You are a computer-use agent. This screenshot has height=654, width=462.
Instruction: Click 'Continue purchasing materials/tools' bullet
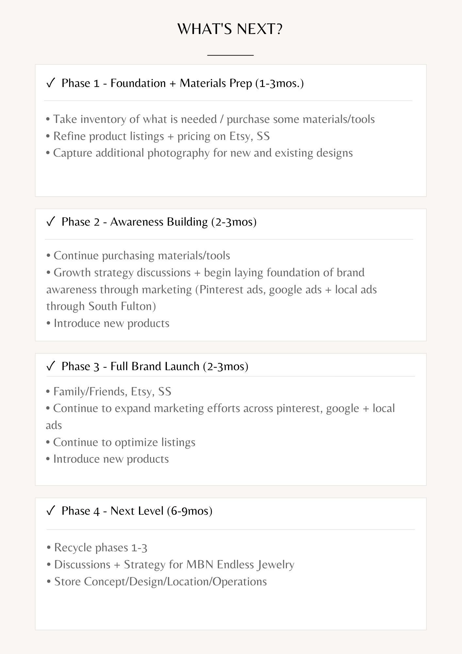click(x=138, y=256)
